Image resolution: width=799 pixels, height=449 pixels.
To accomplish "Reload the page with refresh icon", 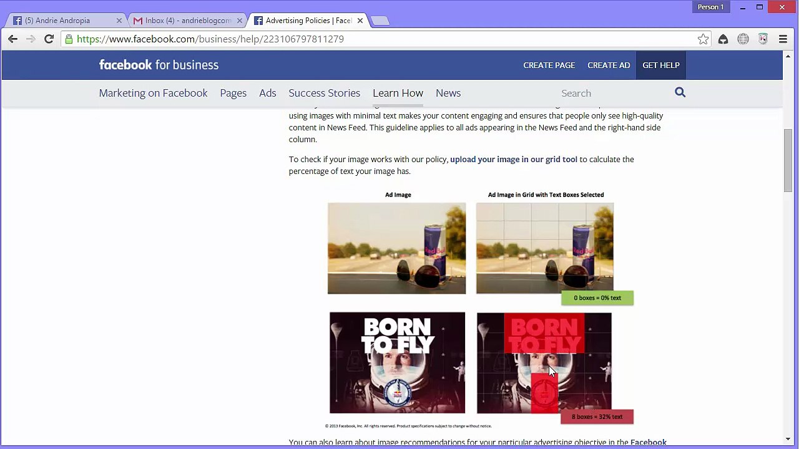I will tap(49, 39).
